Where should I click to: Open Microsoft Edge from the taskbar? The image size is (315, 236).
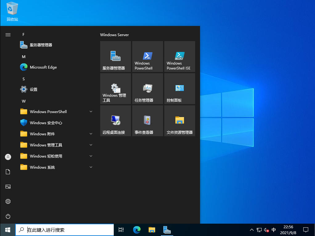[x=137, y=230]
